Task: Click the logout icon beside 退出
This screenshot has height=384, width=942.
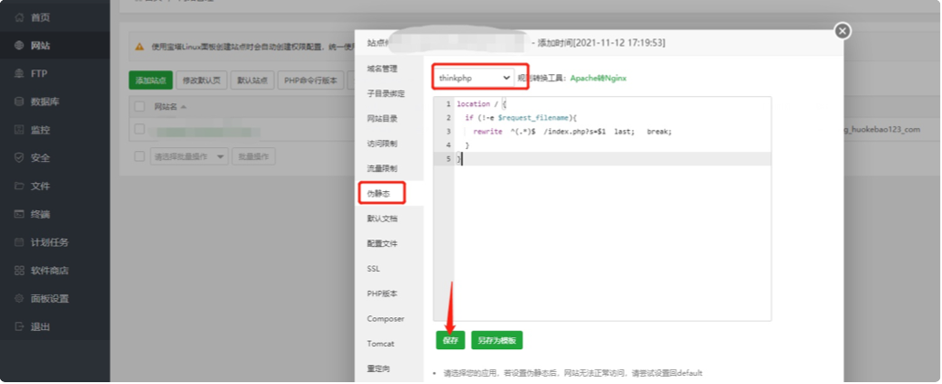Action: [x=19, y=327]
